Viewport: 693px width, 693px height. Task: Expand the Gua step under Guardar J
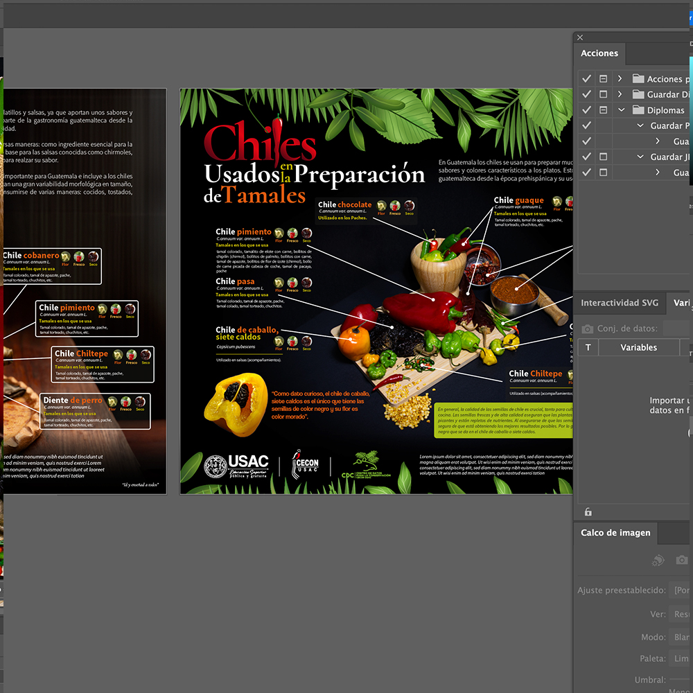tap(658, 172)
